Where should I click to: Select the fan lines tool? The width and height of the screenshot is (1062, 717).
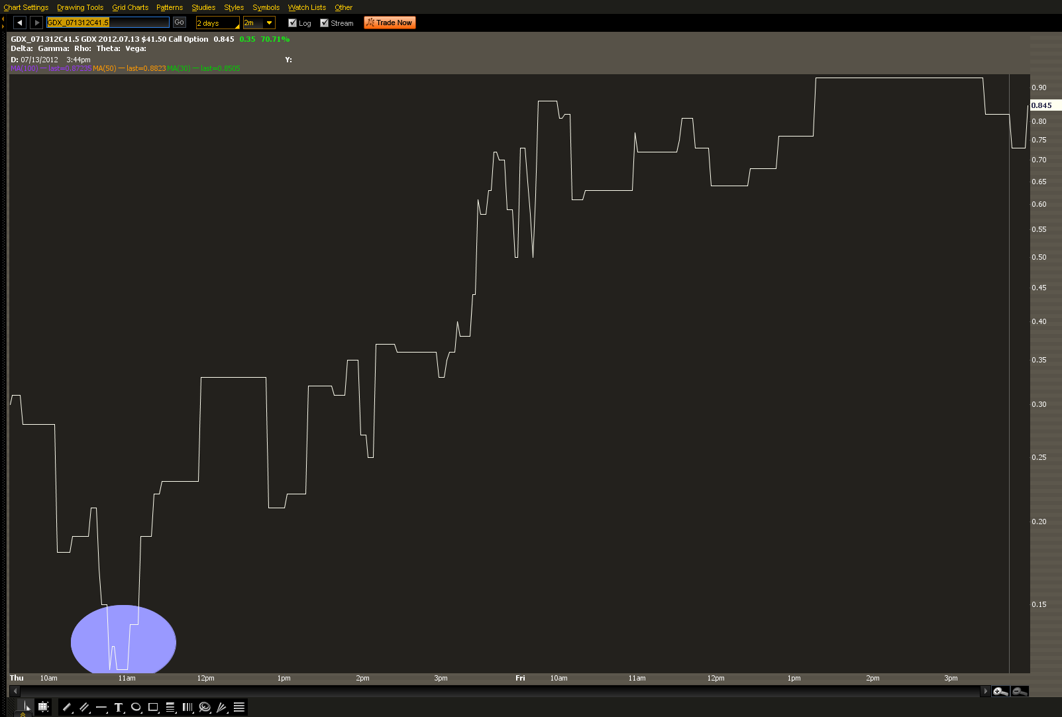click(x=222, y=707)
